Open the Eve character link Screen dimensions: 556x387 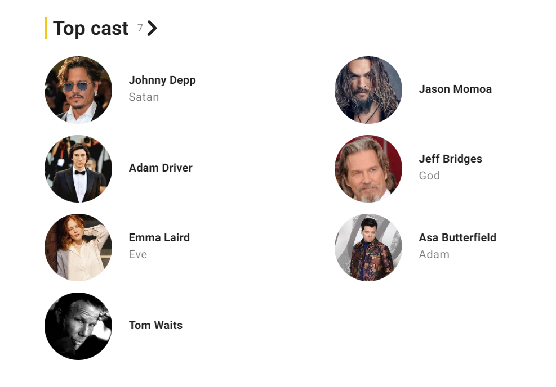click(138, 254)
